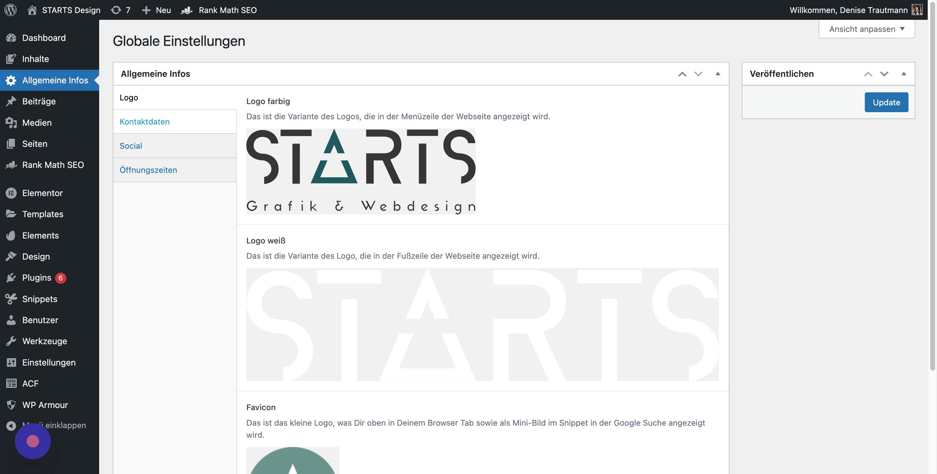Open the Seiten menu item
Viewport: 937px width, 474px height.
[x=50, y=144]
